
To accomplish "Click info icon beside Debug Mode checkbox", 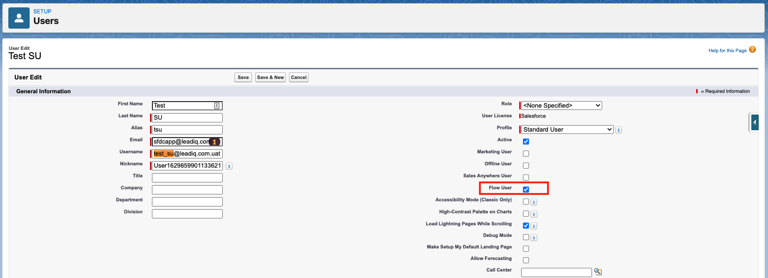I will [534, 238].
